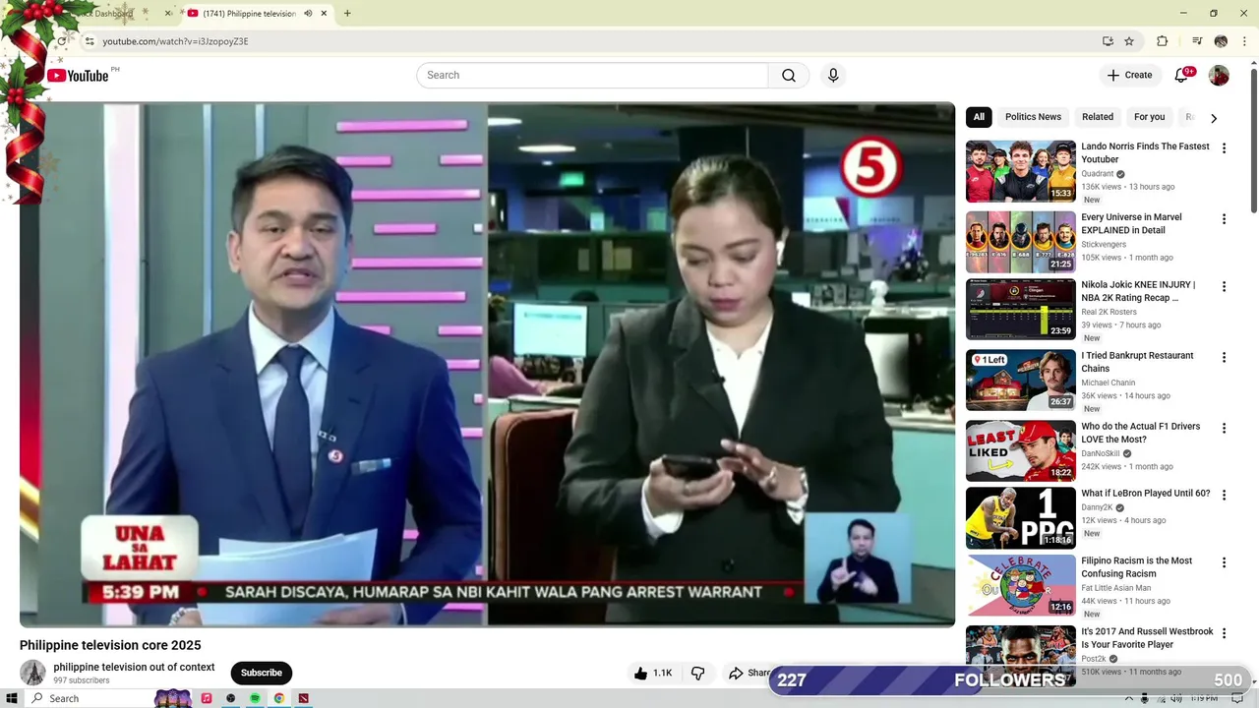Open more options for Every Universe in Marvel video
1259x708 pixels.
1224,219
